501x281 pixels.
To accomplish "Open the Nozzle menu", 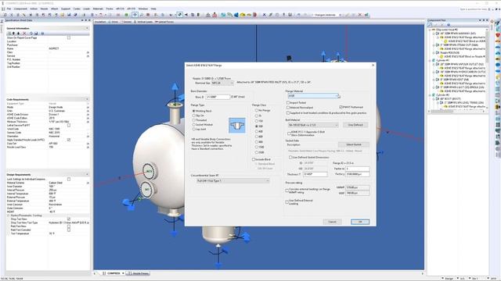I will (44, 9).
